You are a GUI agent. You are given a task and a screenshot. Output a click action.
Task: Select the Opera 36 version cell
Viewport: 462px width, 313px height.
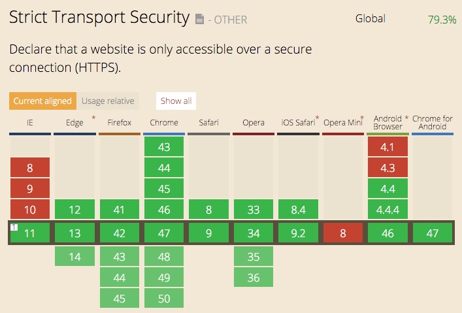click(x=254, y=278)
